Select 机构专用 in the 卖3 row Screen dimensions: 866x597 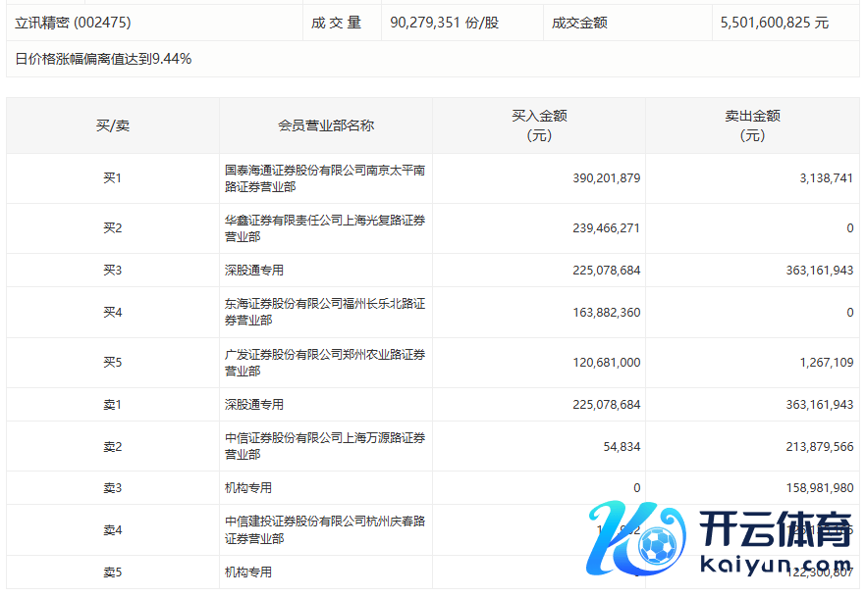tap(248, 487)
